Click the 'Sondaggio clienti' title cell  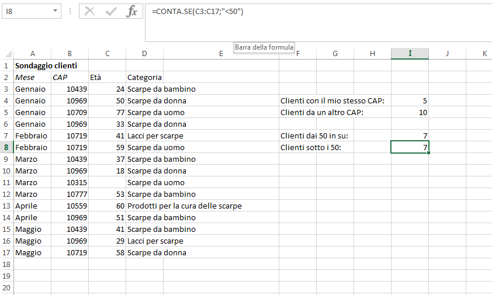pyautogui.click(x=46, y=65)
